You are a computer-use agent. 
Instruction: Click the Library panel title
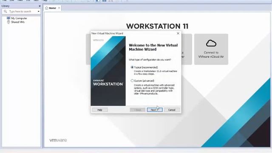coord(6,6)
